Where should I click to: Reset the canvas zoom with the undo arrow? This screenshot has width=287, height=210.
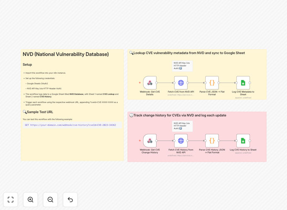[70, 200]
